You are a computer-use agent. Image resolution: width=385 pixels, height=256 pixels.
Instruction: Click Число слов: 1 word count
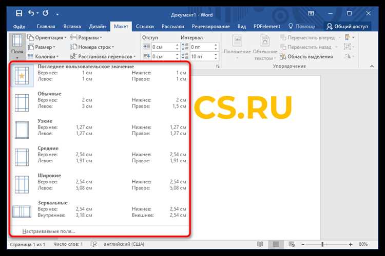68,244
